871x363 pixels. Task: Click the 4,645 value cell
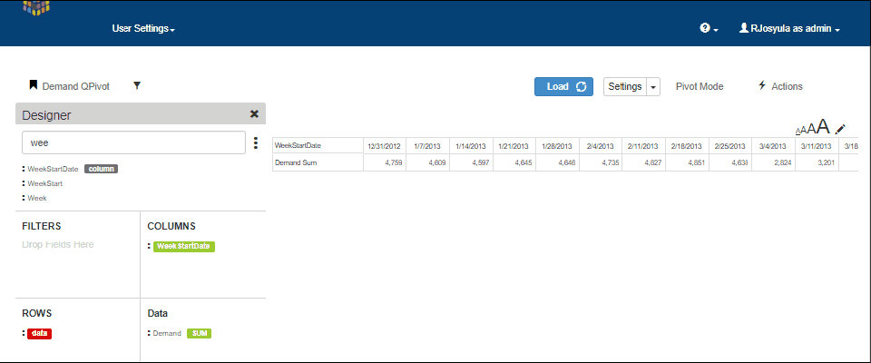coord(514,162)
